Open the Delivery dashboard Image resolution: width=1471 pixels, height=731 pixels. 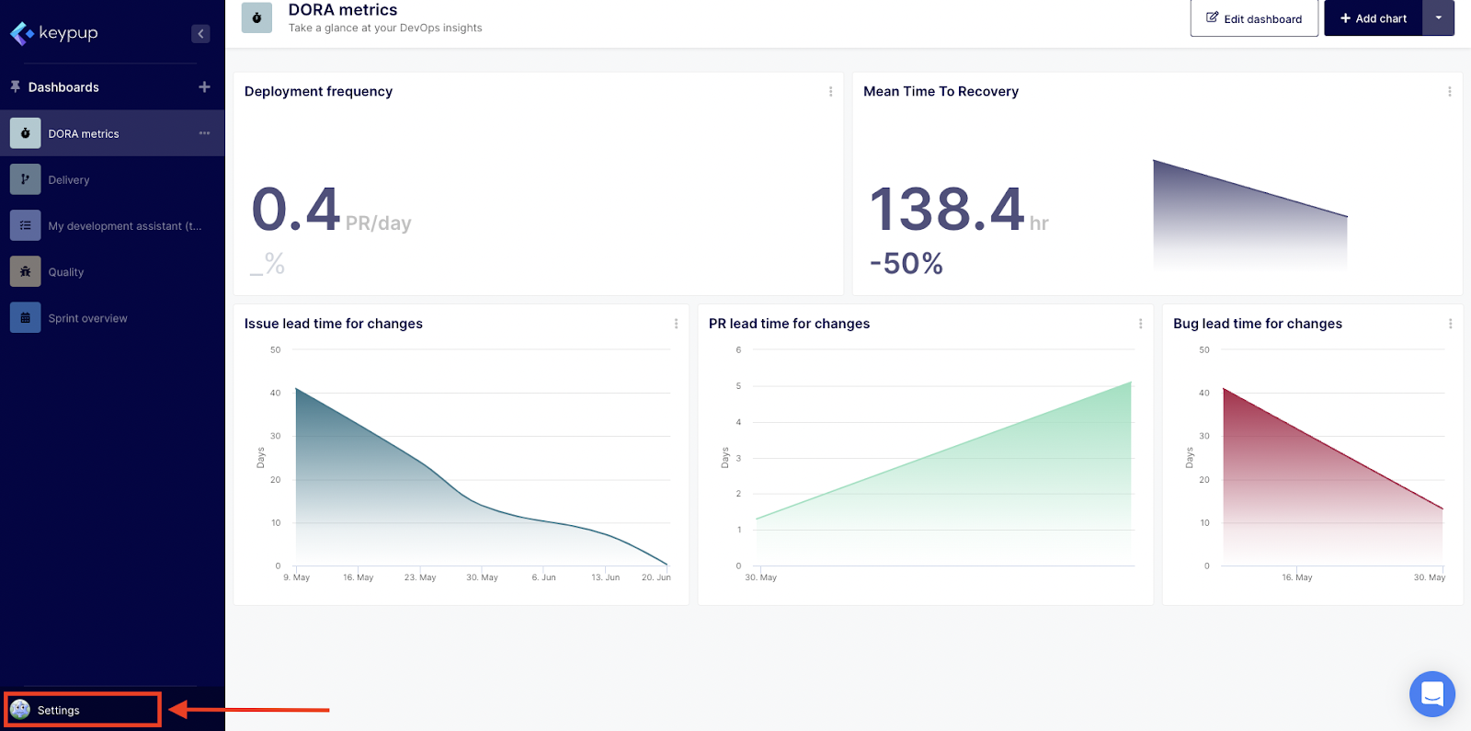69,180
